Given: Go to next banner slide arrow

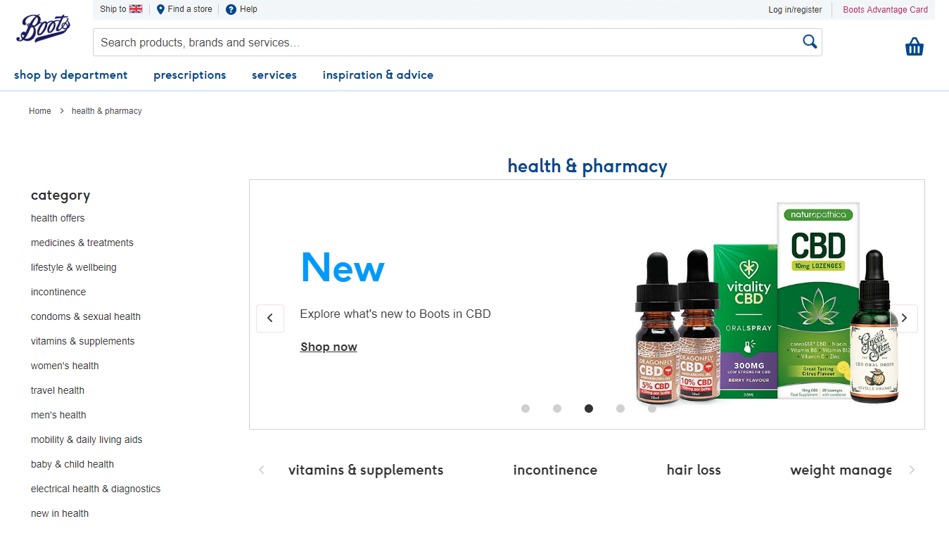Looking at the screenshot, I should [x=905, y=319].
